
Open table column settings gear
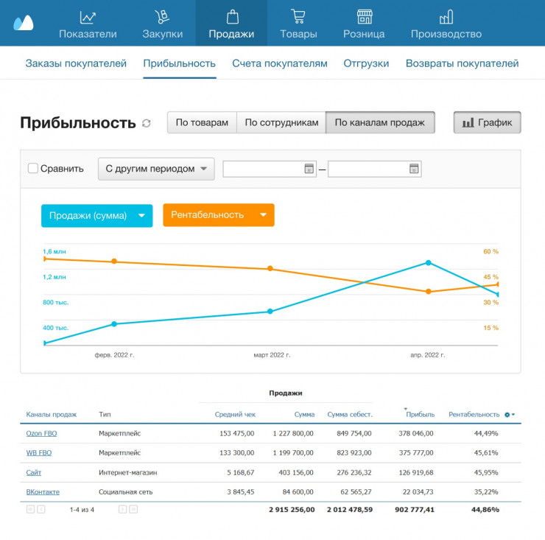coord(507,415)
